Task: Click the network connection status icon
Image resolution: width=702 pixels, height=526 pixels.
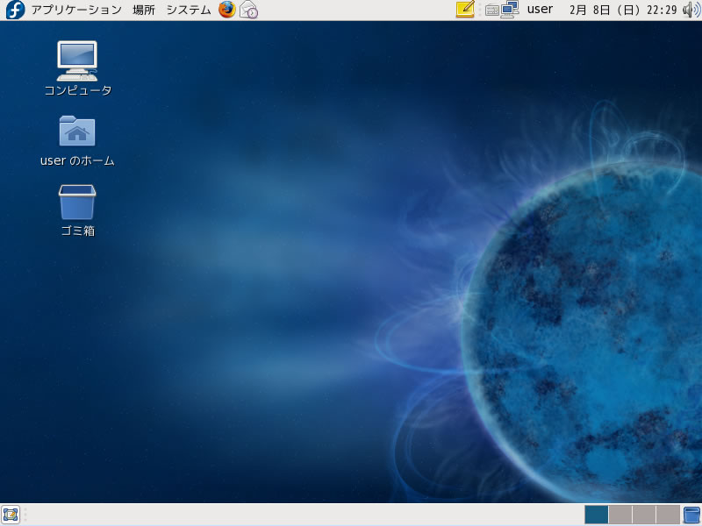Action: pyautogui.click(x=510, y=10)
